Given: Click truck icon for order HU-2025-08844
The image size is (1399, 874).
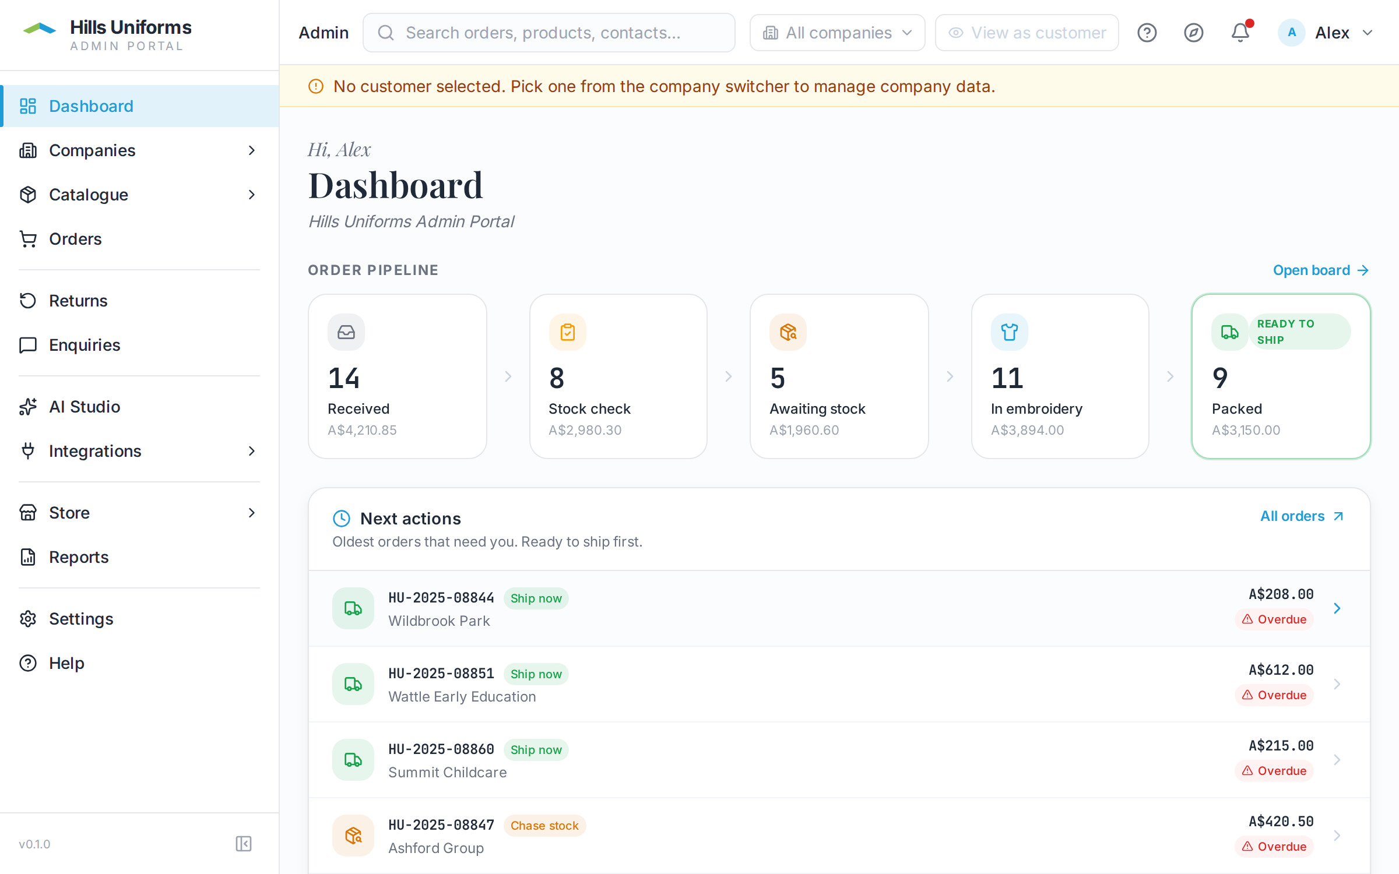Looking at the screenshot, I should [x=353, y=608].
